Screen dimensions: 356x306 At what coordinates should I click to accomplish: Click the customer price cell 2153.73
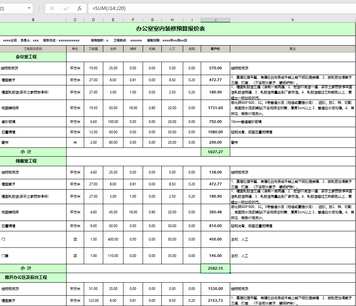click(x=215, y=301)
